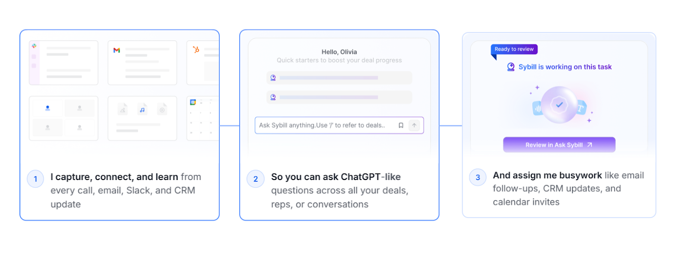This screenshot has width=691, height=259.
Task: Click the blue highlighted contact avatar
Action: point(48,108)
